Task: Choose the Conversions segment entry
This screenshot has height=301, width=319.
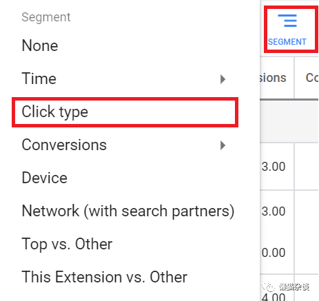Action: (x=64, y=145)
